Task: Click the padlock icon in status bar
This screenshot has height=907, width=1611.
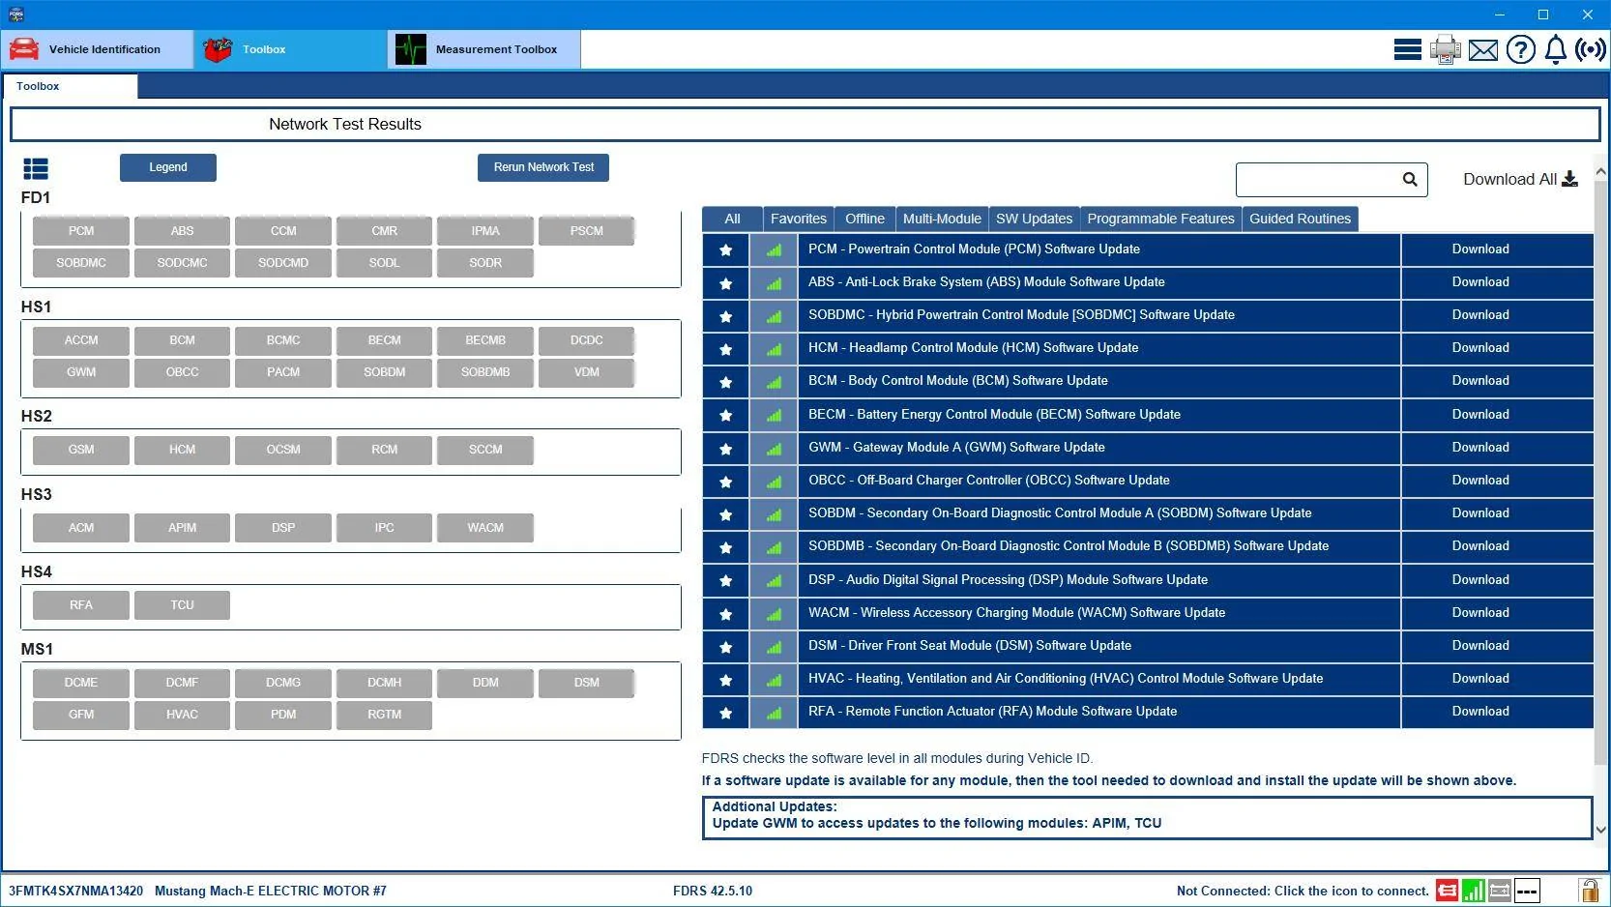Action: [1589, 890]
